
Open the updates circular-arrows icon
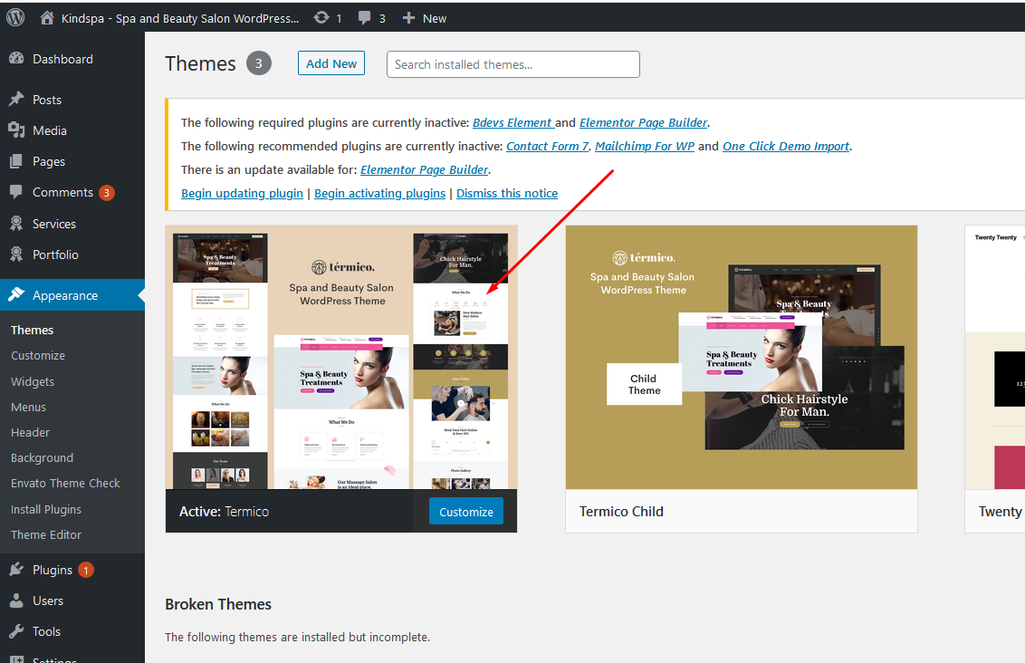point(321,17)
